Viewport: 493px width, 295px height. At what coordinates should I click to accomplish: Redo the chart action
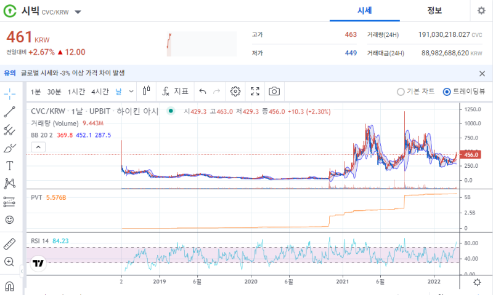(217, 92)
